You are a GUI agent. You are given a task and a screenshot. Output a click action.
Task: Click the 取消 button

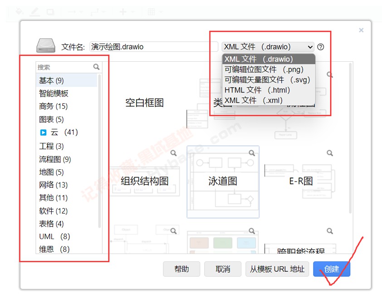[x=223, y=269]
